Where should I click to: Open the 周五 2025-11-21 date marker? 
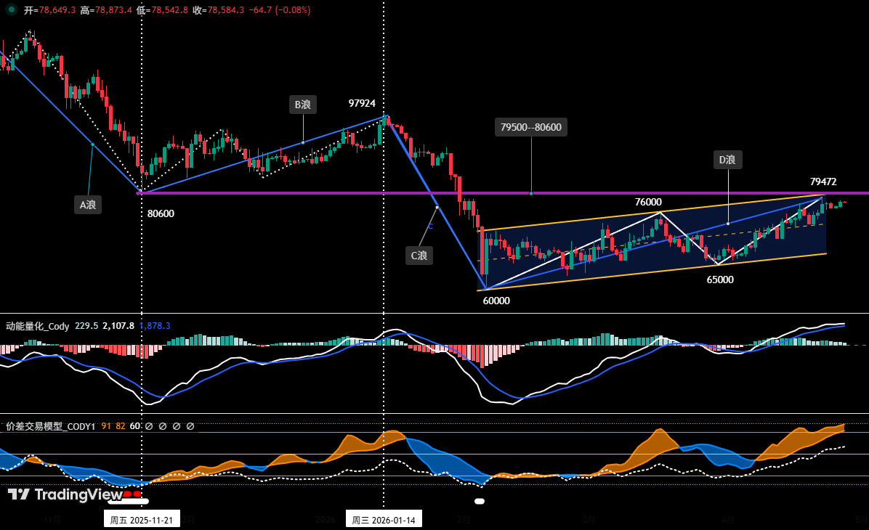141,518
